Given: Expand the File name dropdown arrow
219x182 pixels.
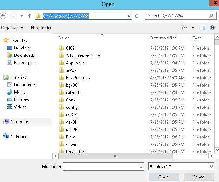Looking at the screenshot, I should click(141, 167).
